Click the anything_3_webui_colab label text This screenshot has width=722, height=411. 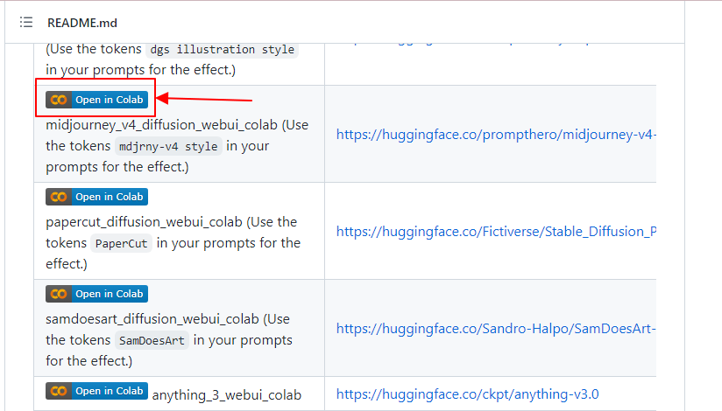click(227, 395)
